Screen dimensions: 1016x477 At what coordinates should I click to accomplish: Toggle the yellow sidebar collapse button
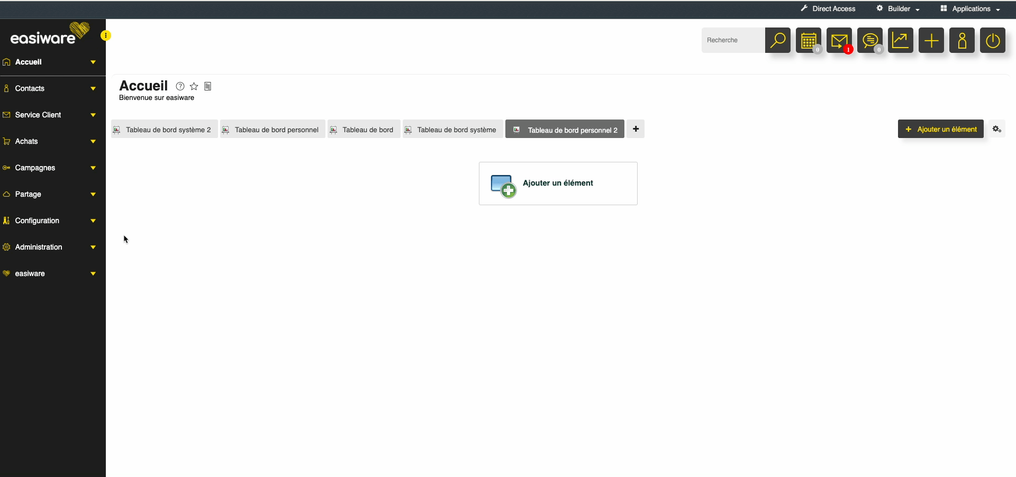point(106,35)
